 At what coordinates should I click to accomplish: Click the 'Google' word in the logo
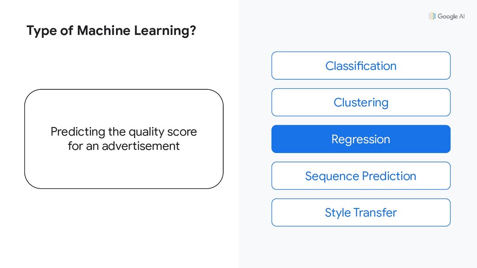448,16
